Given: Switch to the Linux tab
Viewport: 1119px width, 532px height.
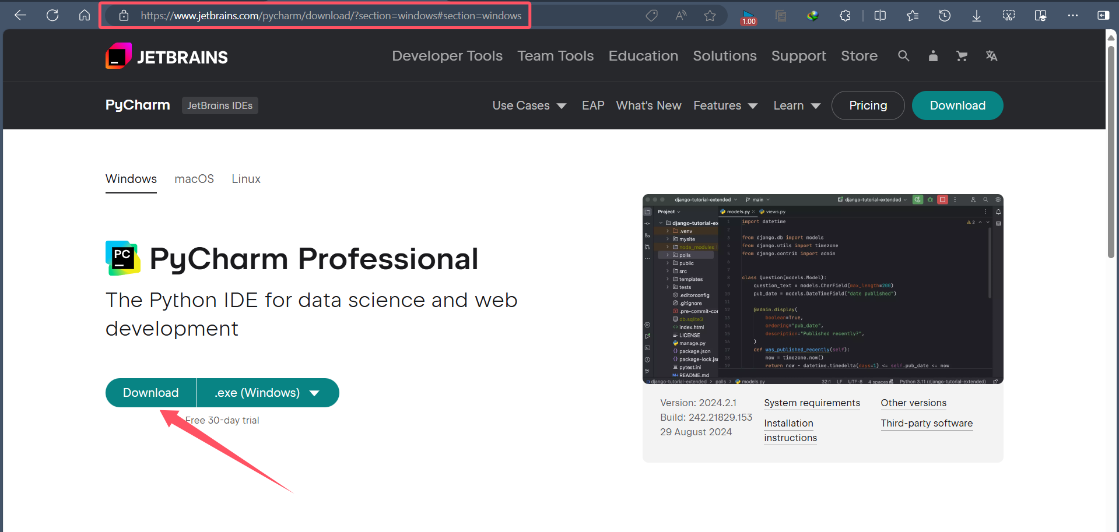Looking at the screenshot, I should pos(246,179).
